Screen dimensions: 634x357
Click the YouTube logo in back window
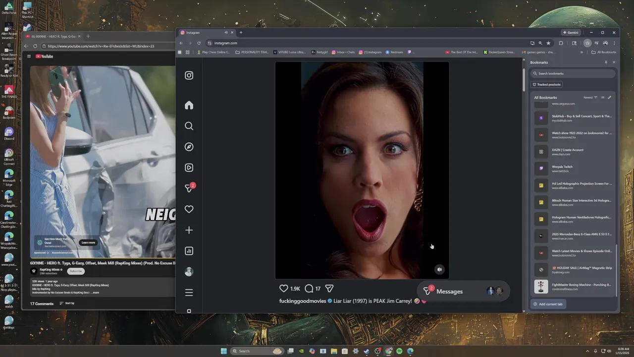pyautogui.click(x=44, y=57)
